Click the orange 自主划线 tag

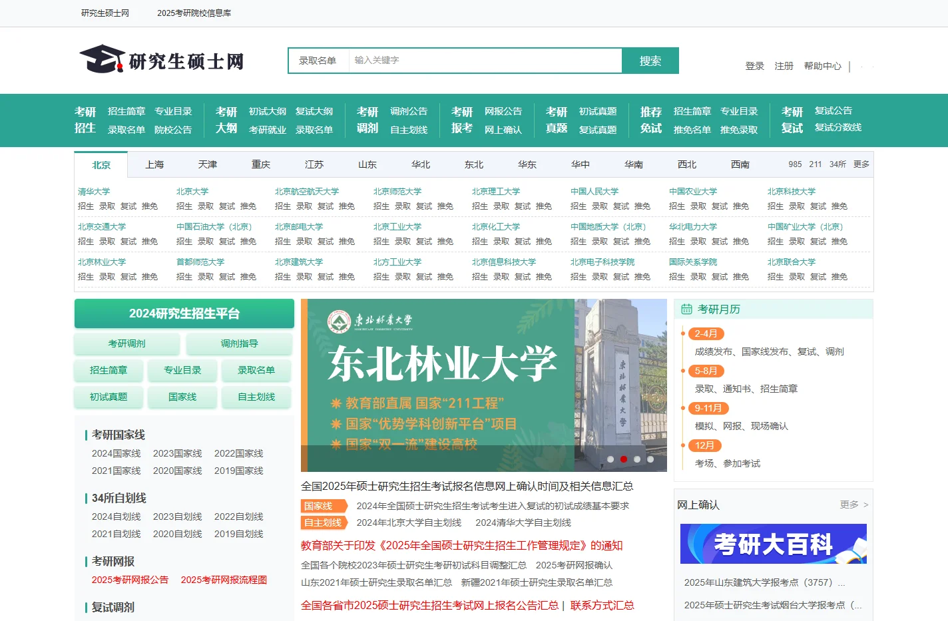324,522
